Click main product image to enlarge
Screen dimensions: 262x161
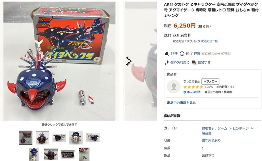click(59, 61)
